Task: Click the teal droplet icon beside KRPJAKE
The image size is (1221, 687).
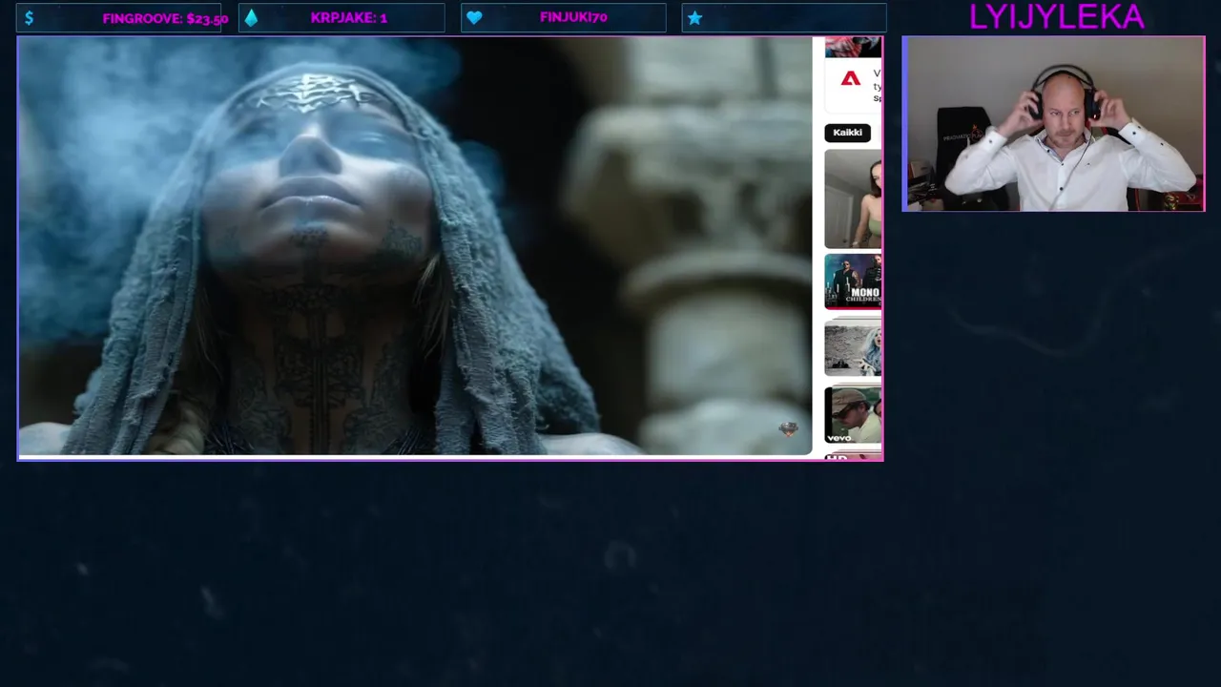Action: tap(251, 17)
